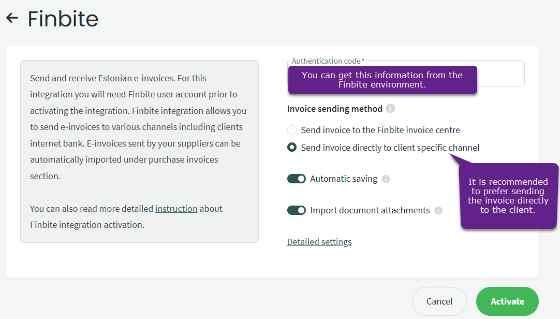
Task: Click the Authentication code field label
Action: pyautogui.click(x=328, y=61)
